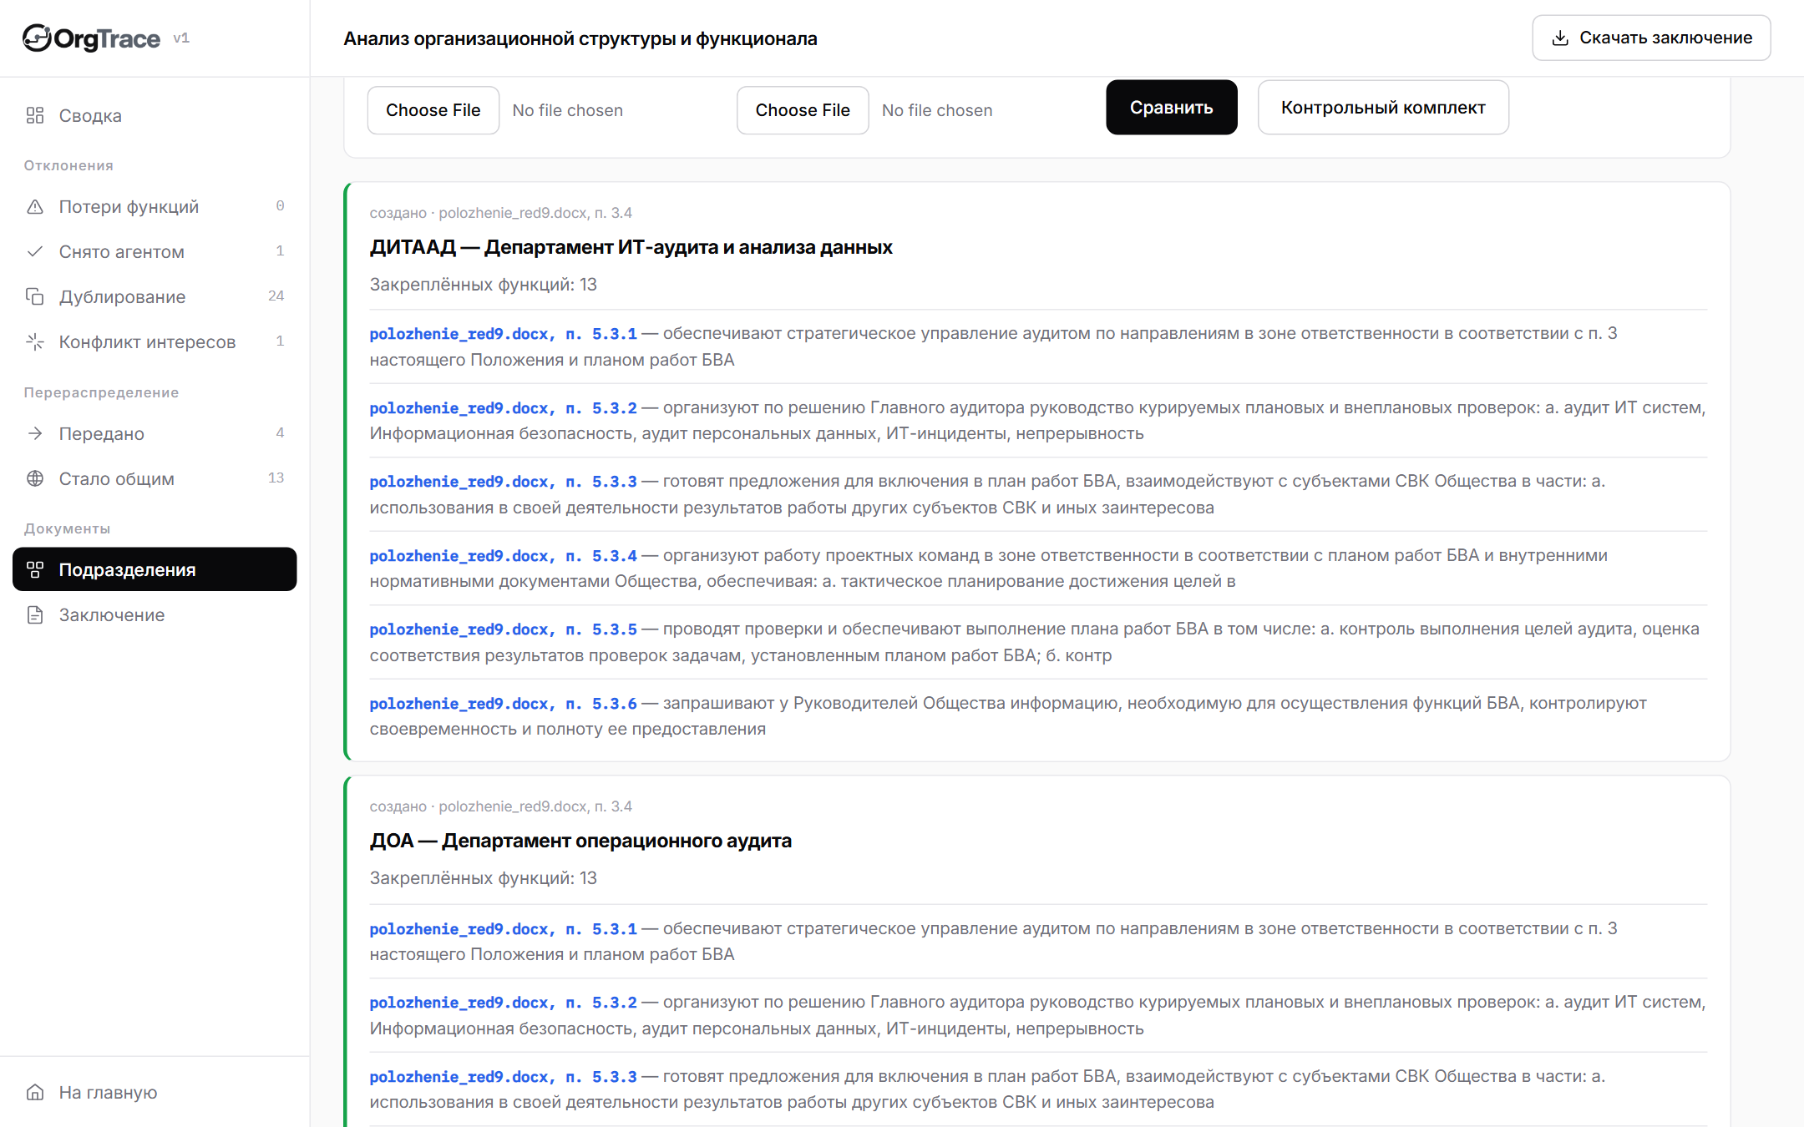Open Сводка via its grid icon

(x=35, y=116)
